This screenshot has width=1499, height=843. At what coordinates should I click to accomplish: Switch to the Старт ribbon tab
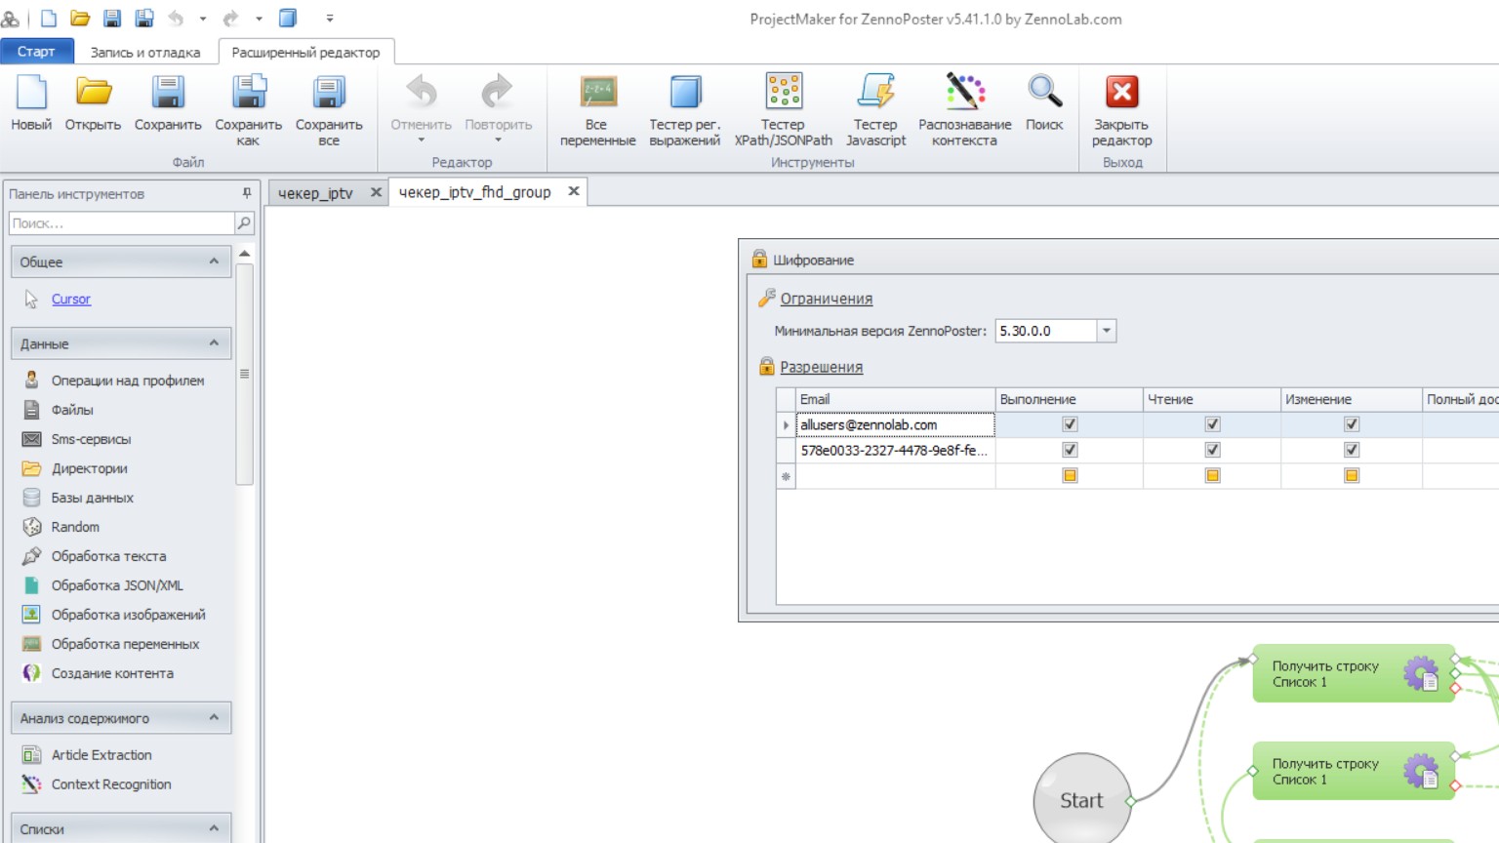(x=36, y=52)
